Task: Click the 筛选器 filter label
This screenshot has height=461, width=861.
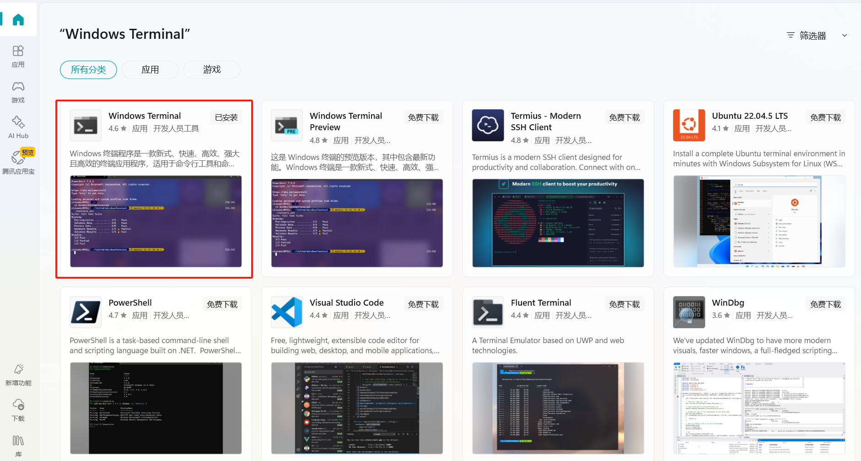Action: pos(813,36)
